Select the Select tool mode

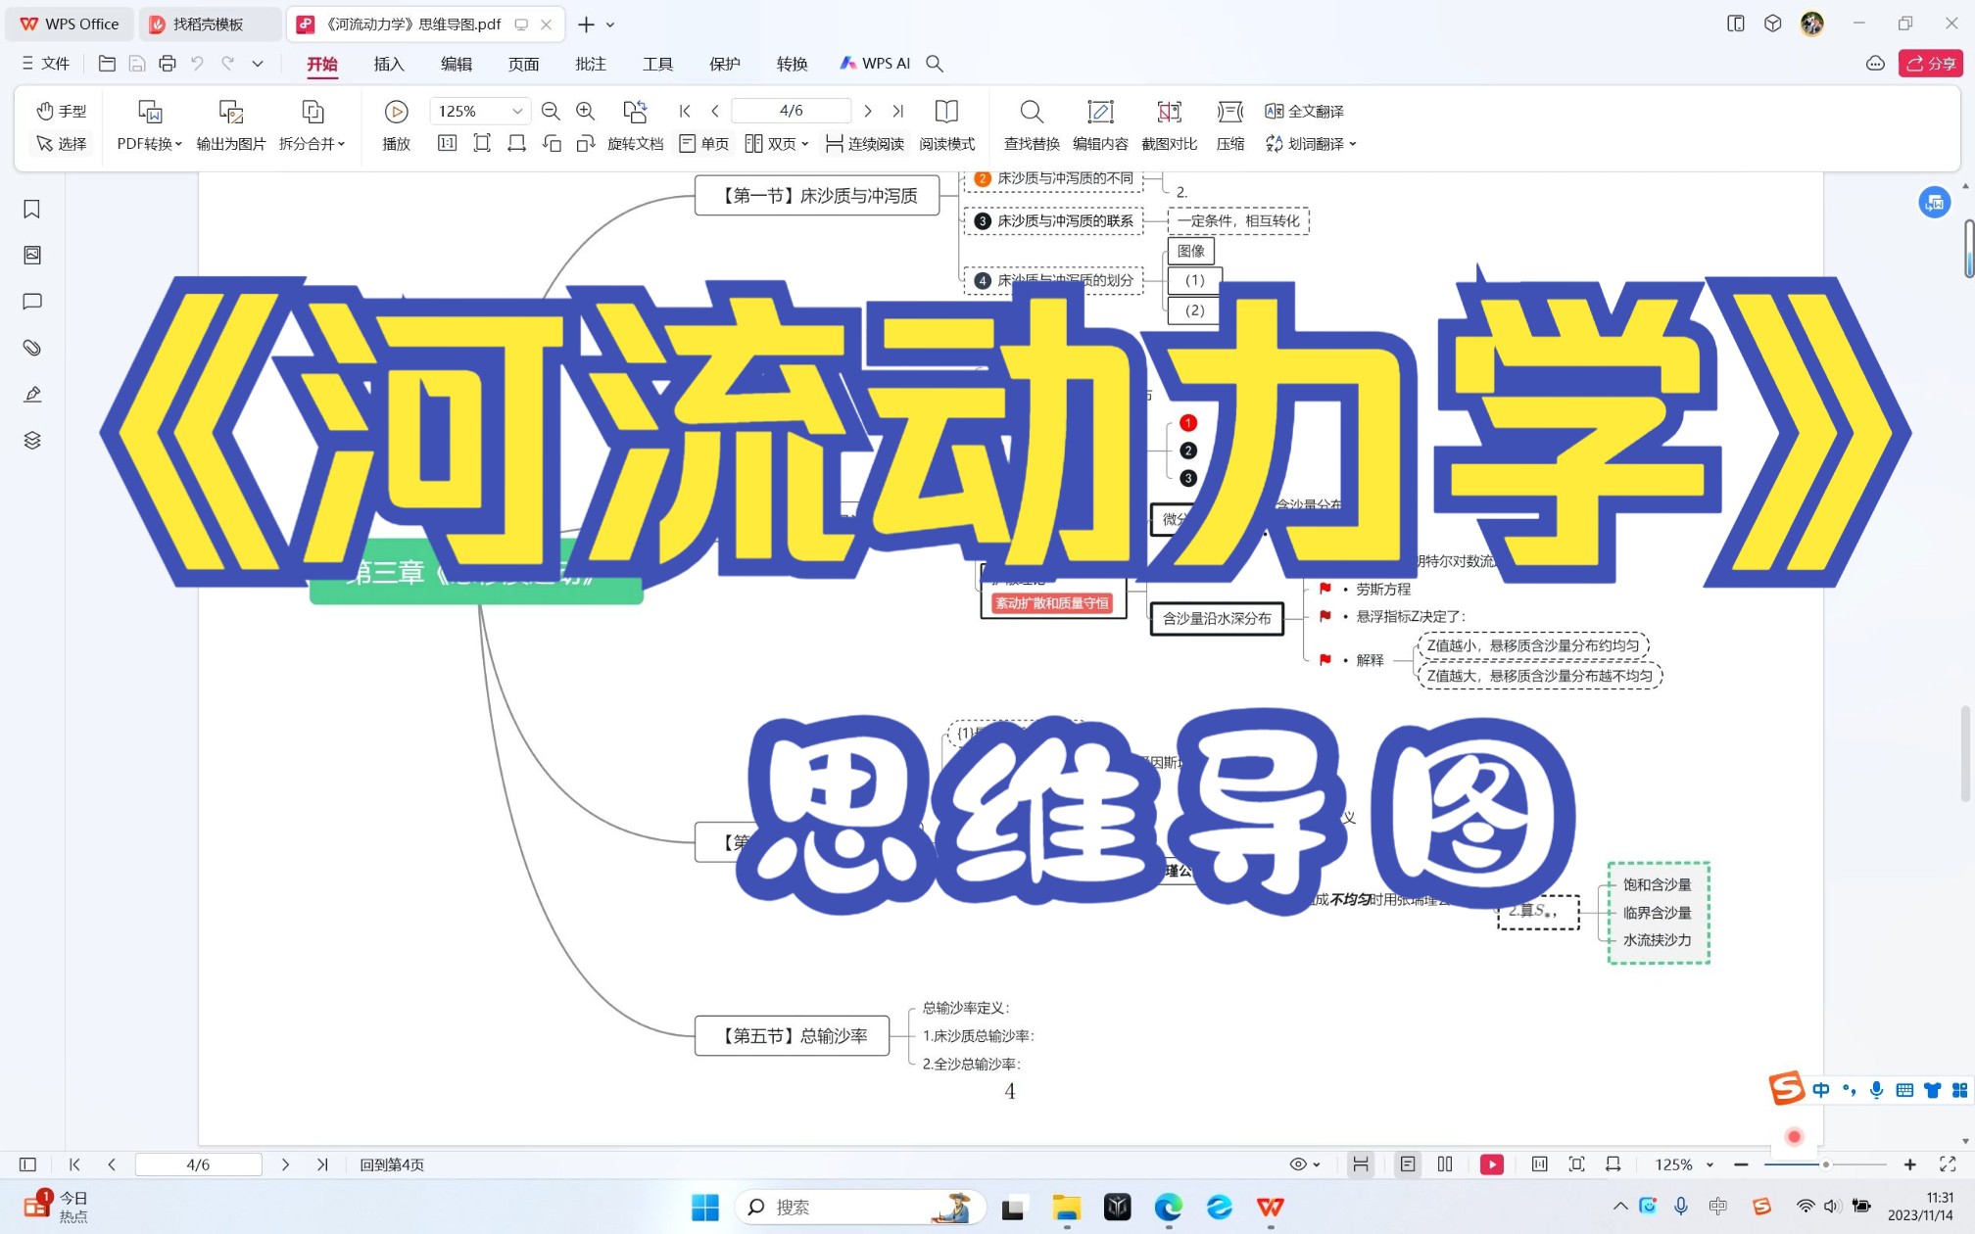point(62,144)
